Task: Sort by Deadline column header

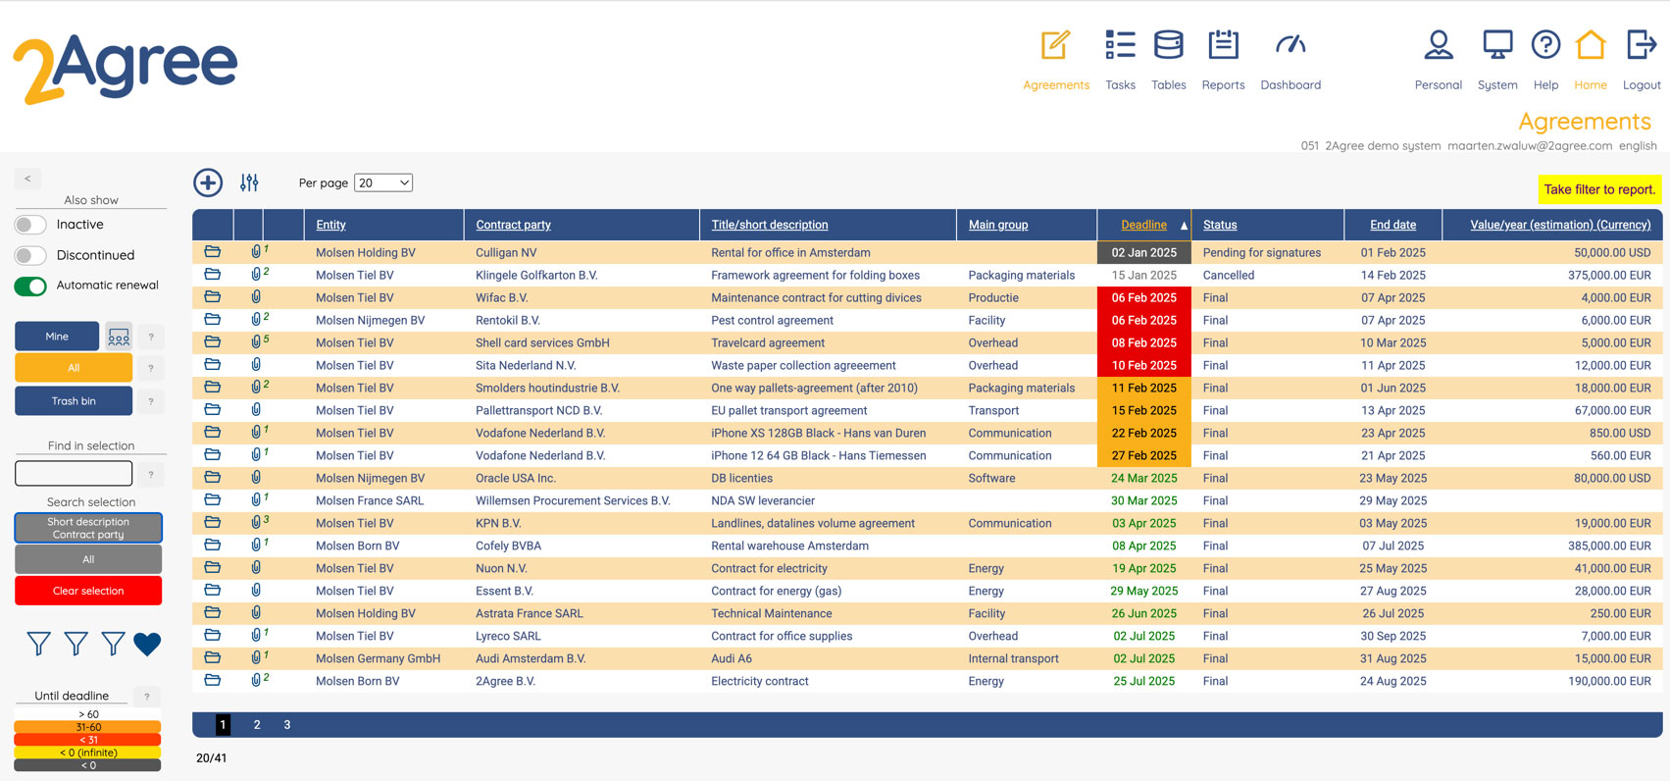Action: pyautogui.click(x=1143, y=225)
